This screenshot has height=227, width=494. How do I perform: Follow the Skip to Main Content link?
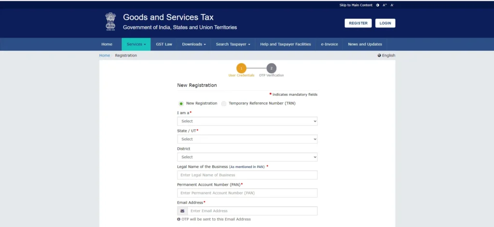(x=356, y=5)
